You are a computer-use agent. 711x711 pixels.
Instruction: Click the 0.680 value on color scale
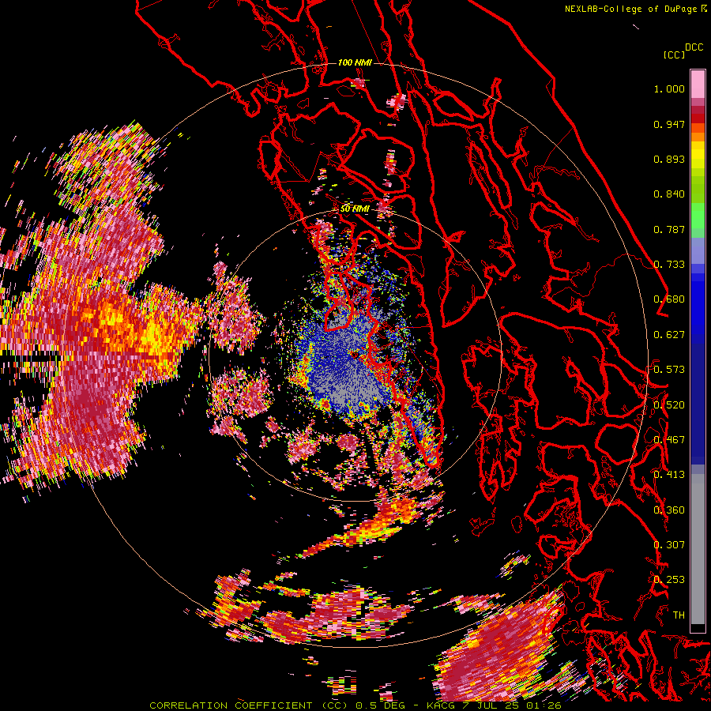coord(669,299)
